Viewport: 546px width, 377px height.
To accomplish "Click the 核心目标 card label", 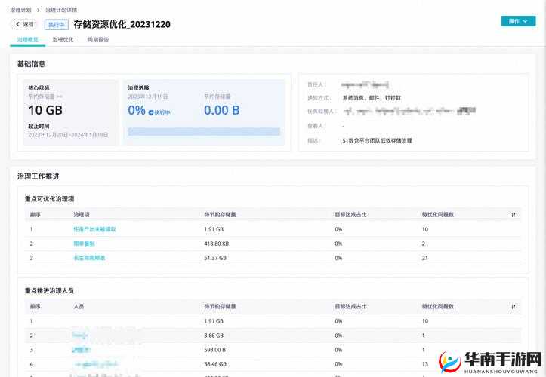I will [39, 88].
